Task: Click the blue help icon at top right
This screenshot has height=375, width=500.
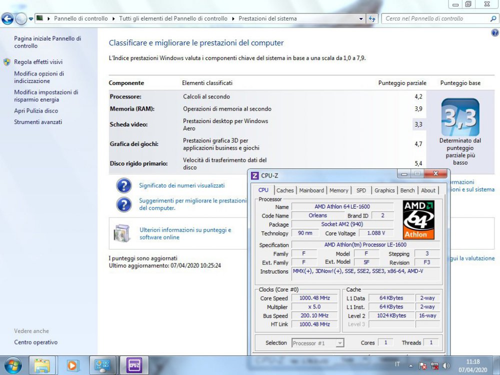Action: 495,33
